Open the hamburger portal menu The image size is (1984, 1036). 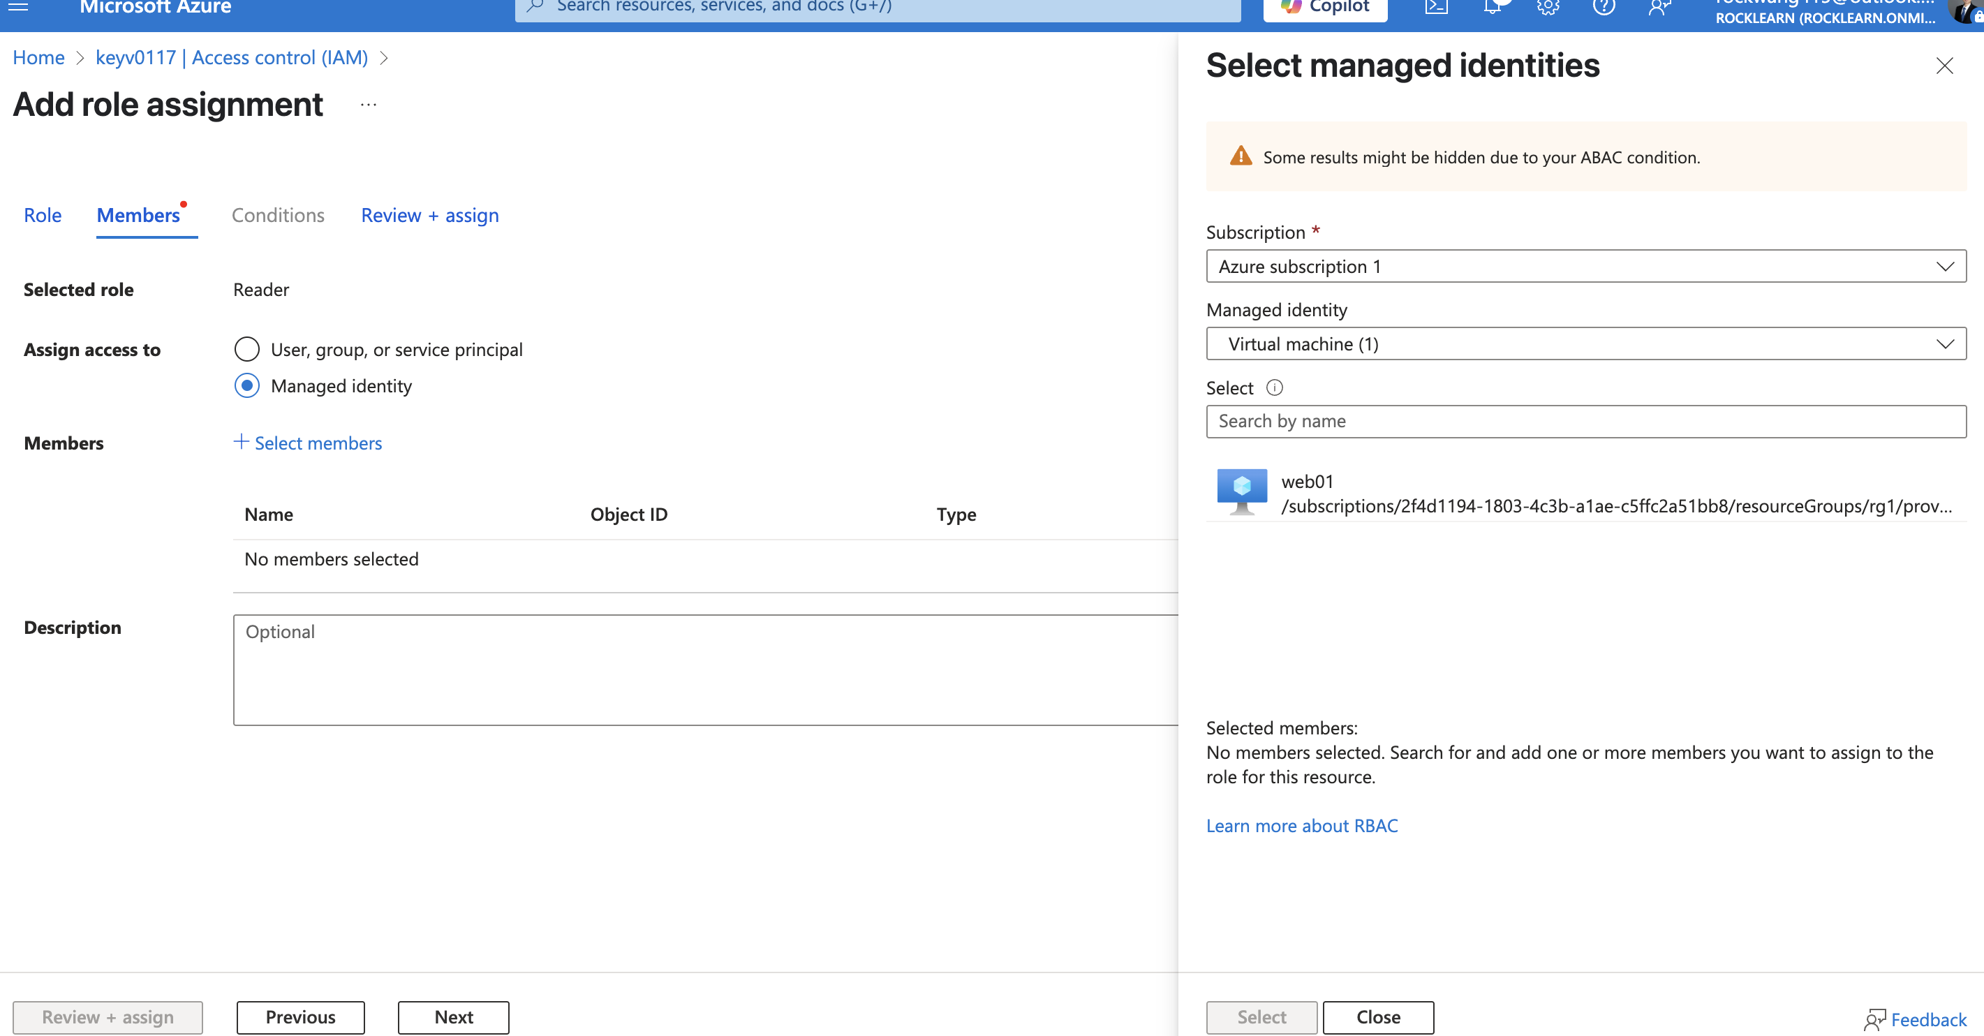point(17,7)
